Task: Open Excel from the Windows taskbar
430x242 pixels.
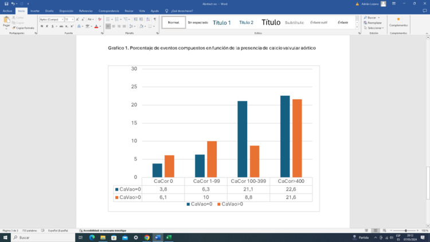Action: [x=169, y=237]
